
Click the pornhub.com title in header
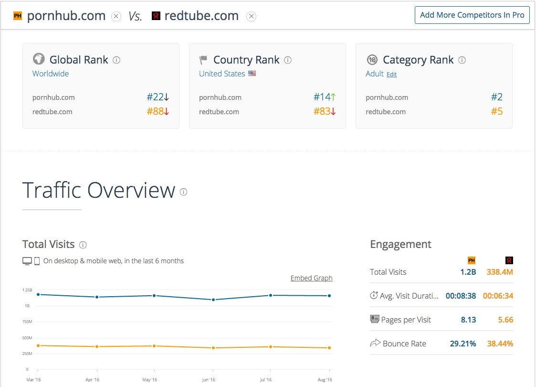[66, 16]
